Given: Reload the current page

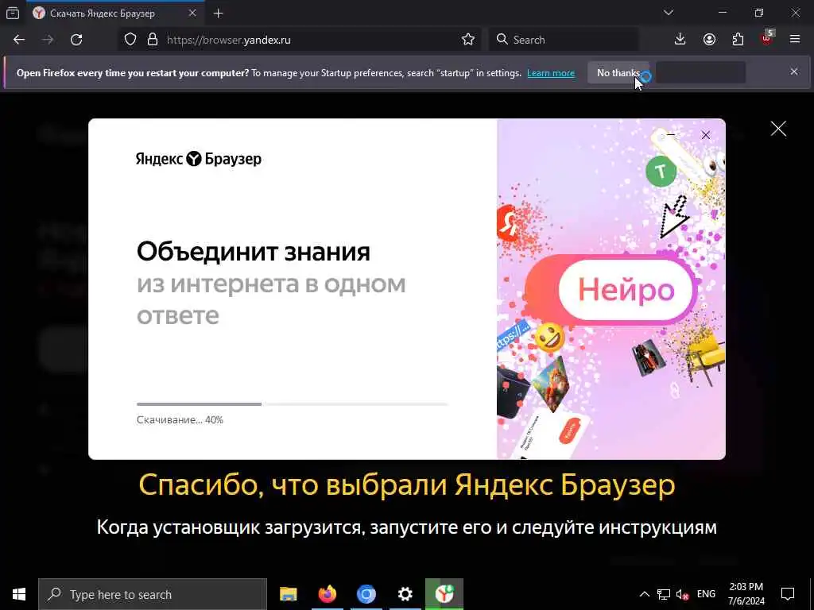Looking at the screenshot, I should pyautogui.click(x=76, y=40).
